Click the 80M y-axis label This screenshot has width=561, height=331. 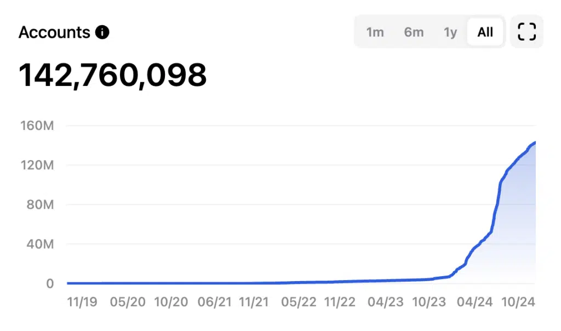(x=40, y=204)
